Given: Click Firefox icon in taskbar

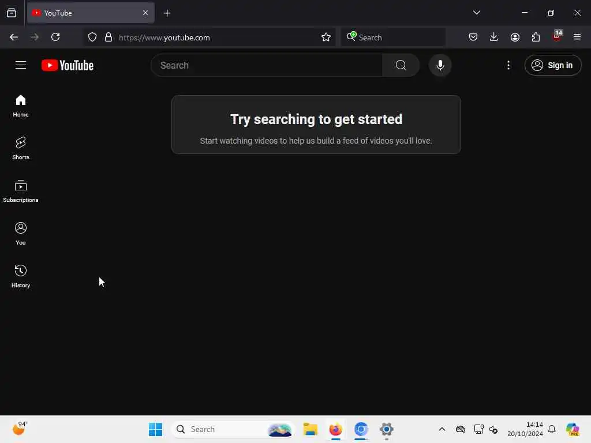Looking at the screenshot, I should click(x=335, y=429).
